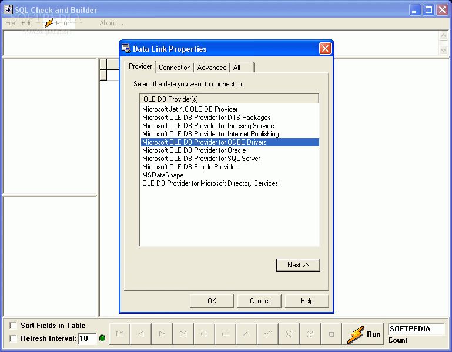Click the SQL Check and Builder title icon
This screenshot has height=352, width=452.
tap(8, 9)
